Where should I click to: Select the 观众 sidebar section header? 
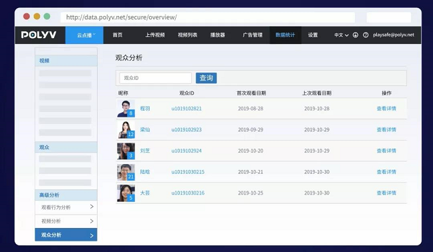point(66,147)
